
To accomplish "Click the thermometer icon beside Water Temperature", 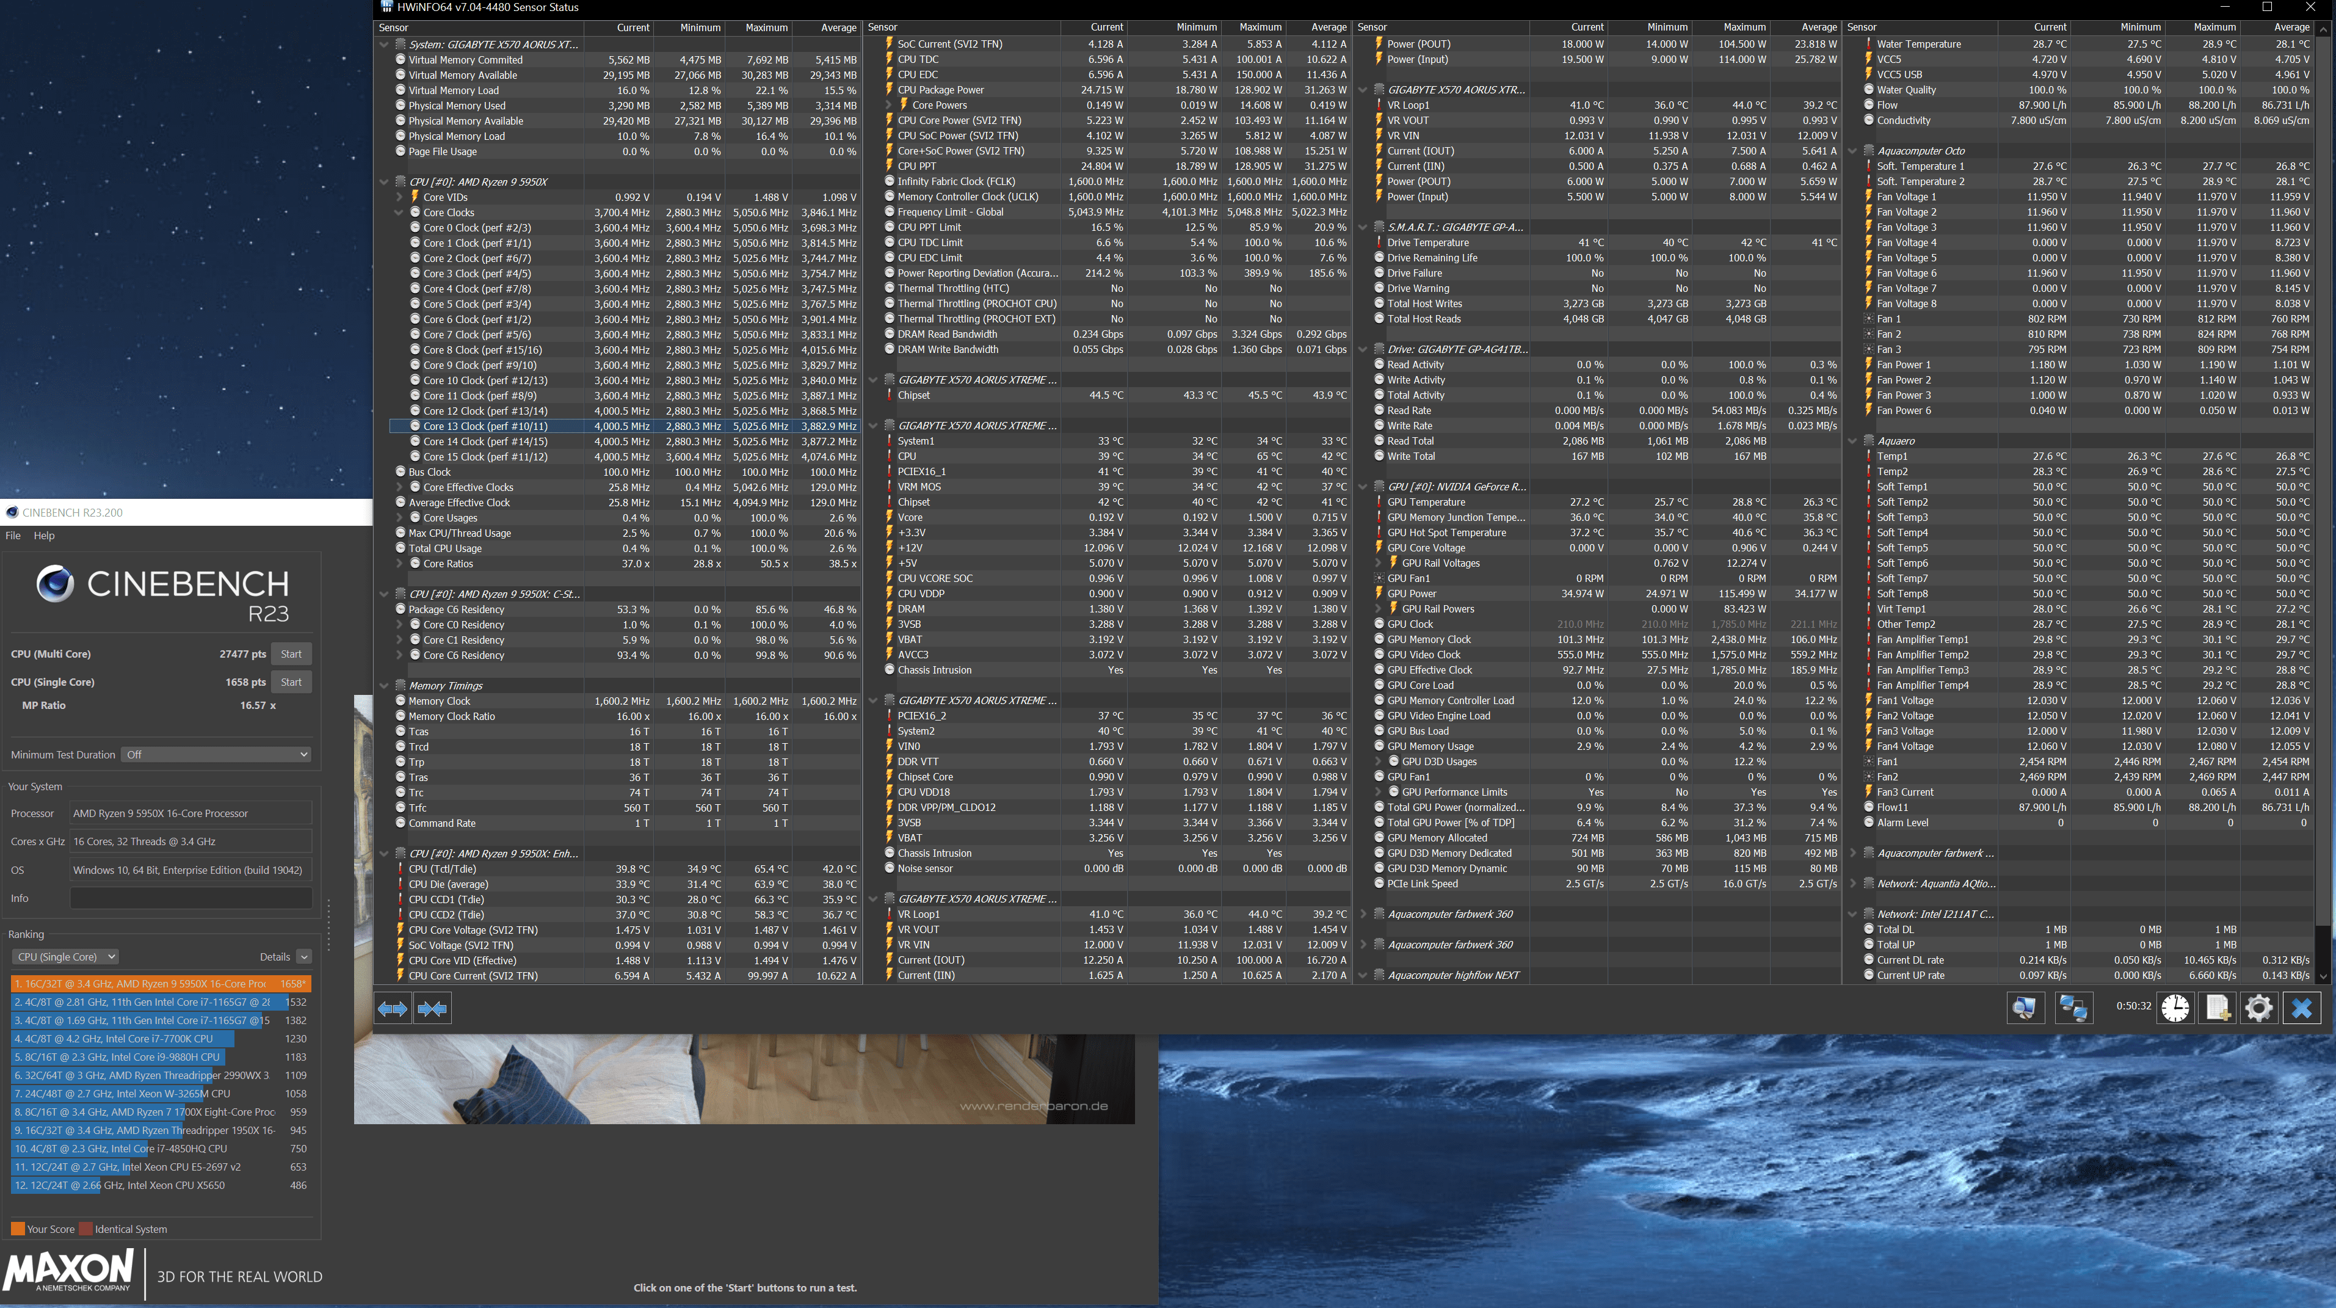I will point(1869,43).
